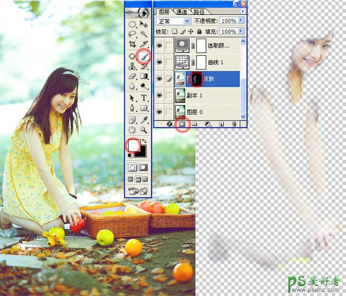Select the 皮肤 layer mask thumbnail
The image size is (346, 296).
tap(197, 79)
